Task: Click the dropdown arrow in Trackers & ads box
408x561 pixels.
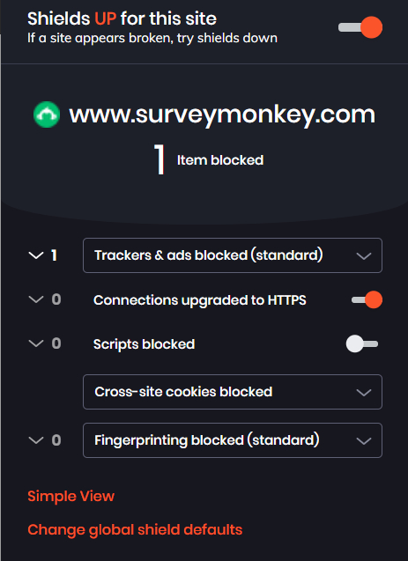Action: pyautogui.click(x=364, y=256)
